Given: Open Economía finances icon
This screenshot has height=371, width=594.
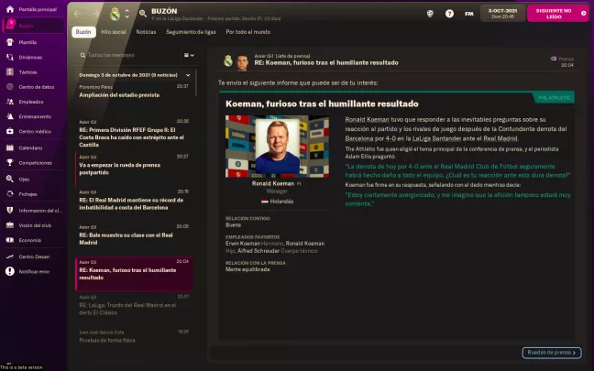Looking at the screenshot, I should point(10,240).
